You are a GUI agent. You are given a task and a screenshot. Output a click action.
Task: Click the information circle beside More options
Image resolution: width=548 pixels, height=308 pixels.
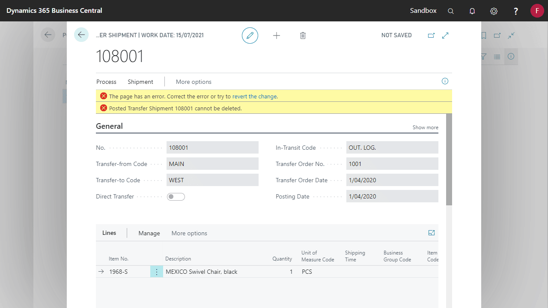coord(445,81)
